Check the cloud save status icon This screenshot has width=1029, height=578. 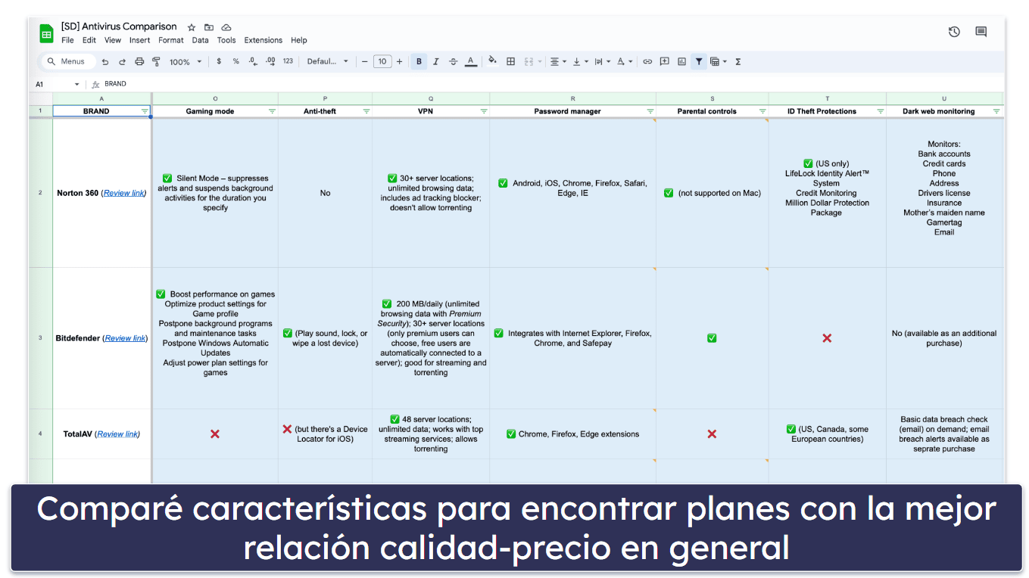tap(226, 27)
